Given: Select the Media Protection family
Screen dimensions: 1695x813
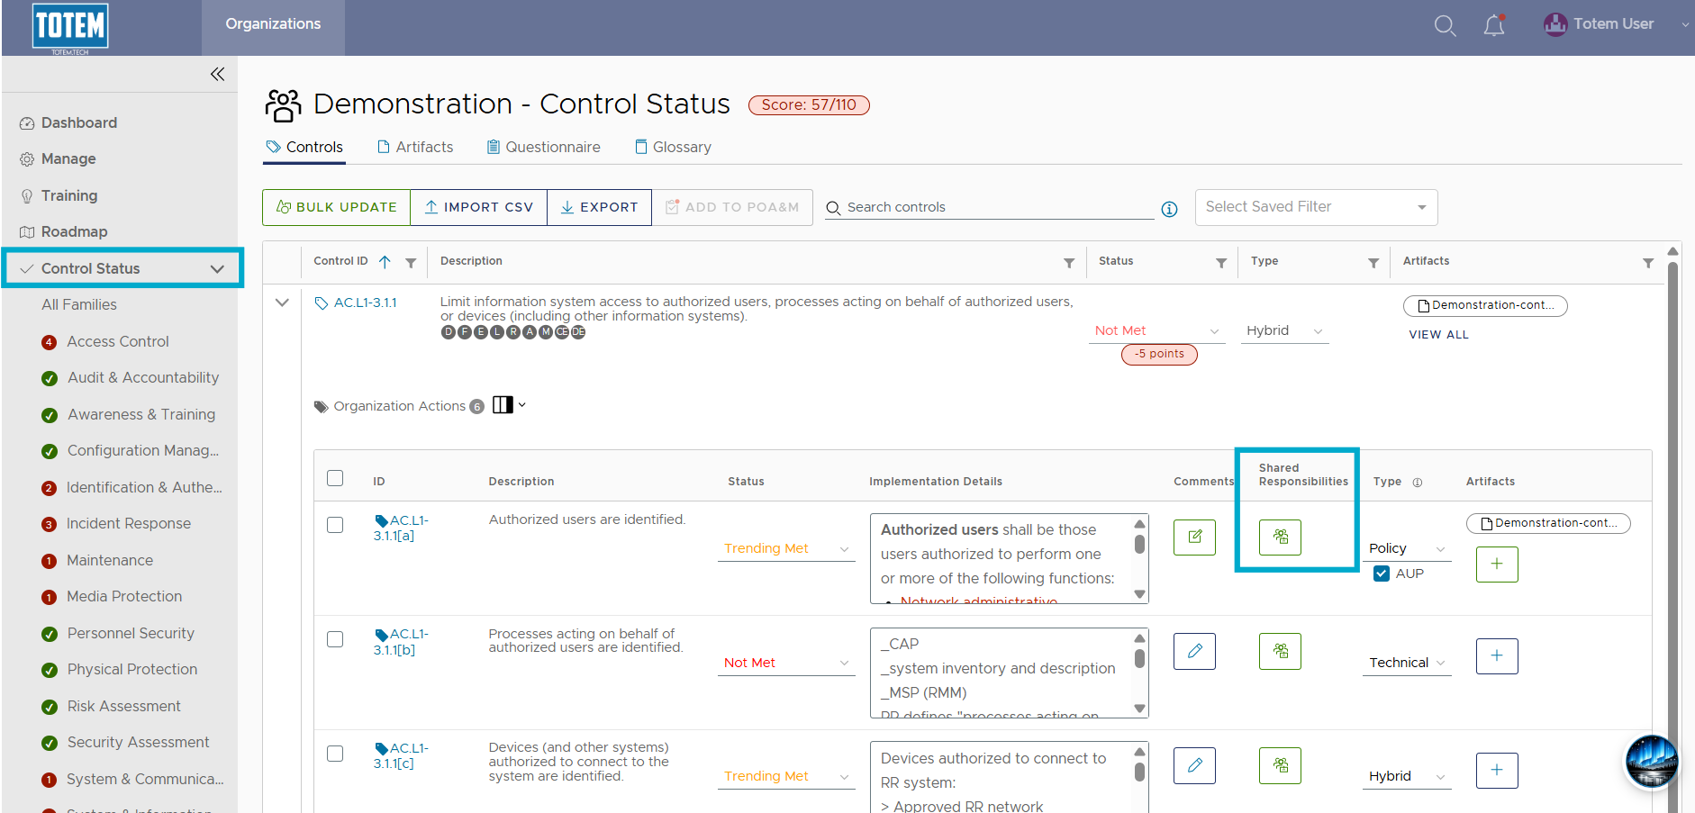Looking at the screenshot, I should point(124,597).
